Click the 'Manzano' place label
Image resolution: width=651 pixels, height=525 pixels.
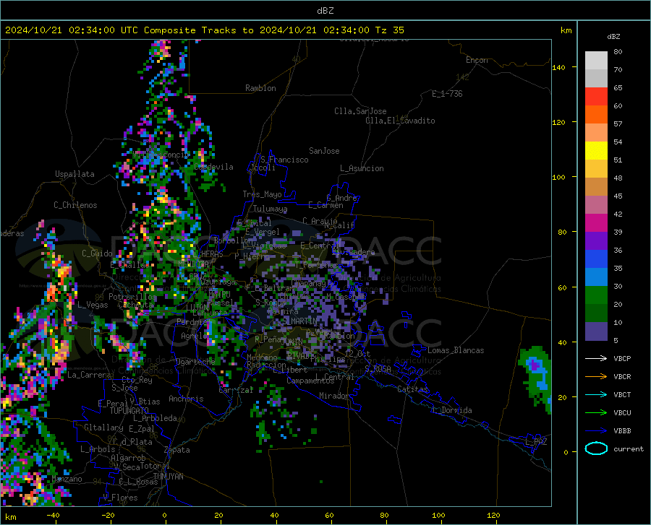(x=67, y=479)
